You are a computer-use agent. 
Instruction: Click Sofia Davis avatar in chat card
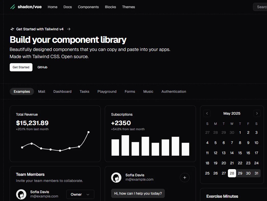[116, 178]
